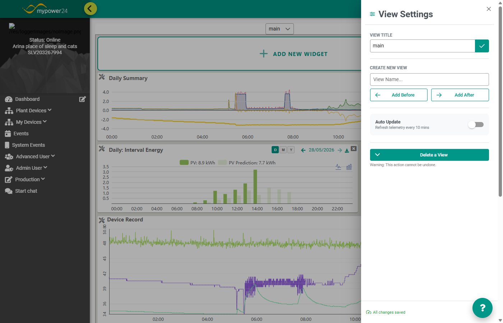
Task: Click the View Name input field
Action: coord(429,79)
